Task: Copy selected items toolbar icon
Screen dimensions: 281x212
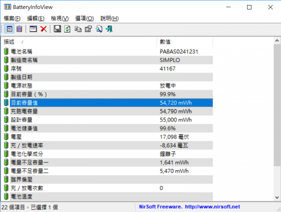Action: click(78, 29)
